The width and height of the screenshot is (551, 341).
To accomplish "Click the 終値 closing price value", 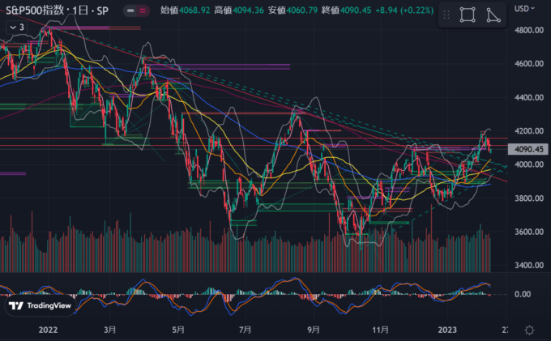I will click(x=357, y=11).
